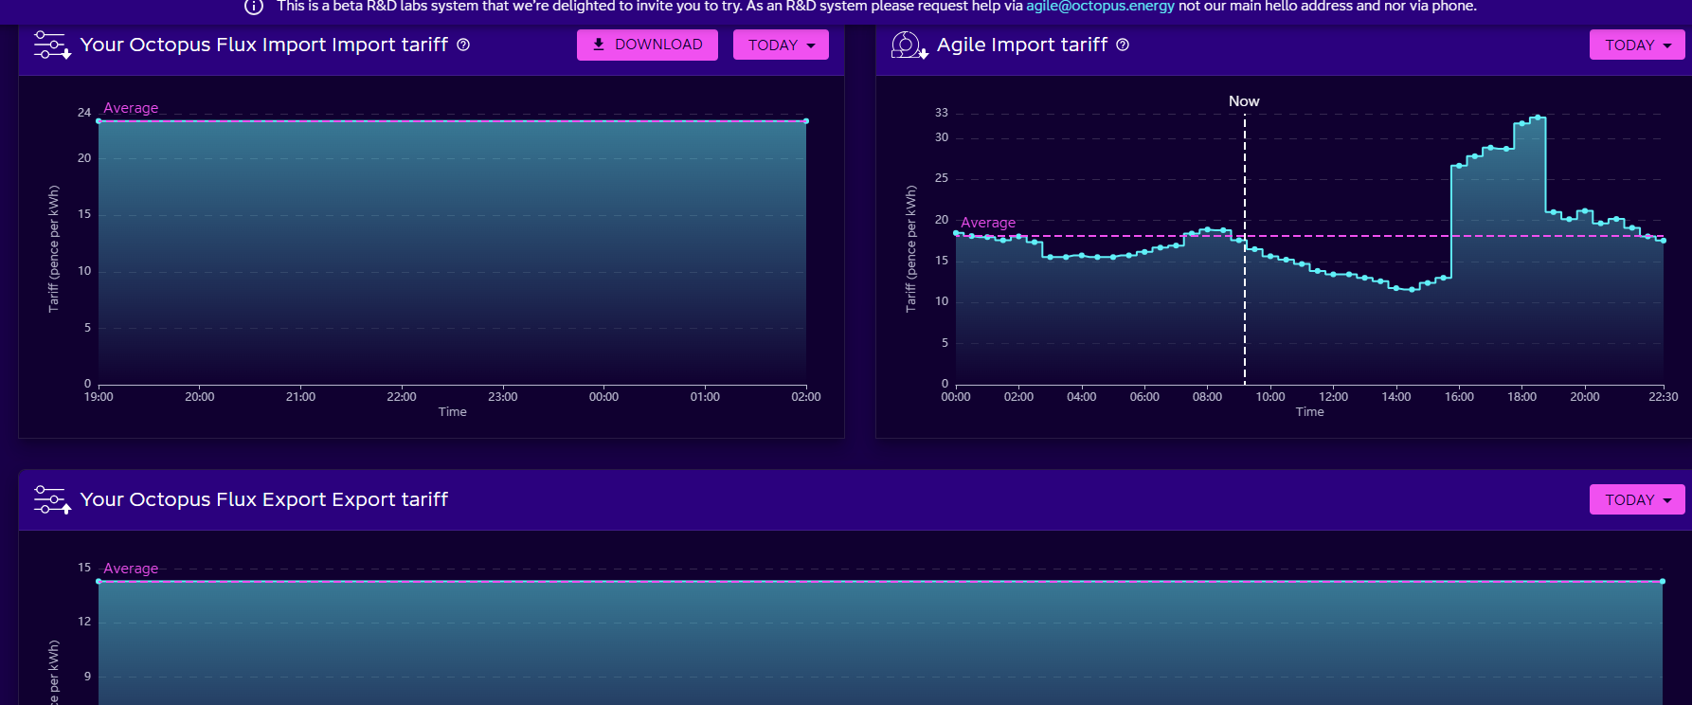
Task: Click the Agile low data point near 14:30
Action: pos(1412,289)
